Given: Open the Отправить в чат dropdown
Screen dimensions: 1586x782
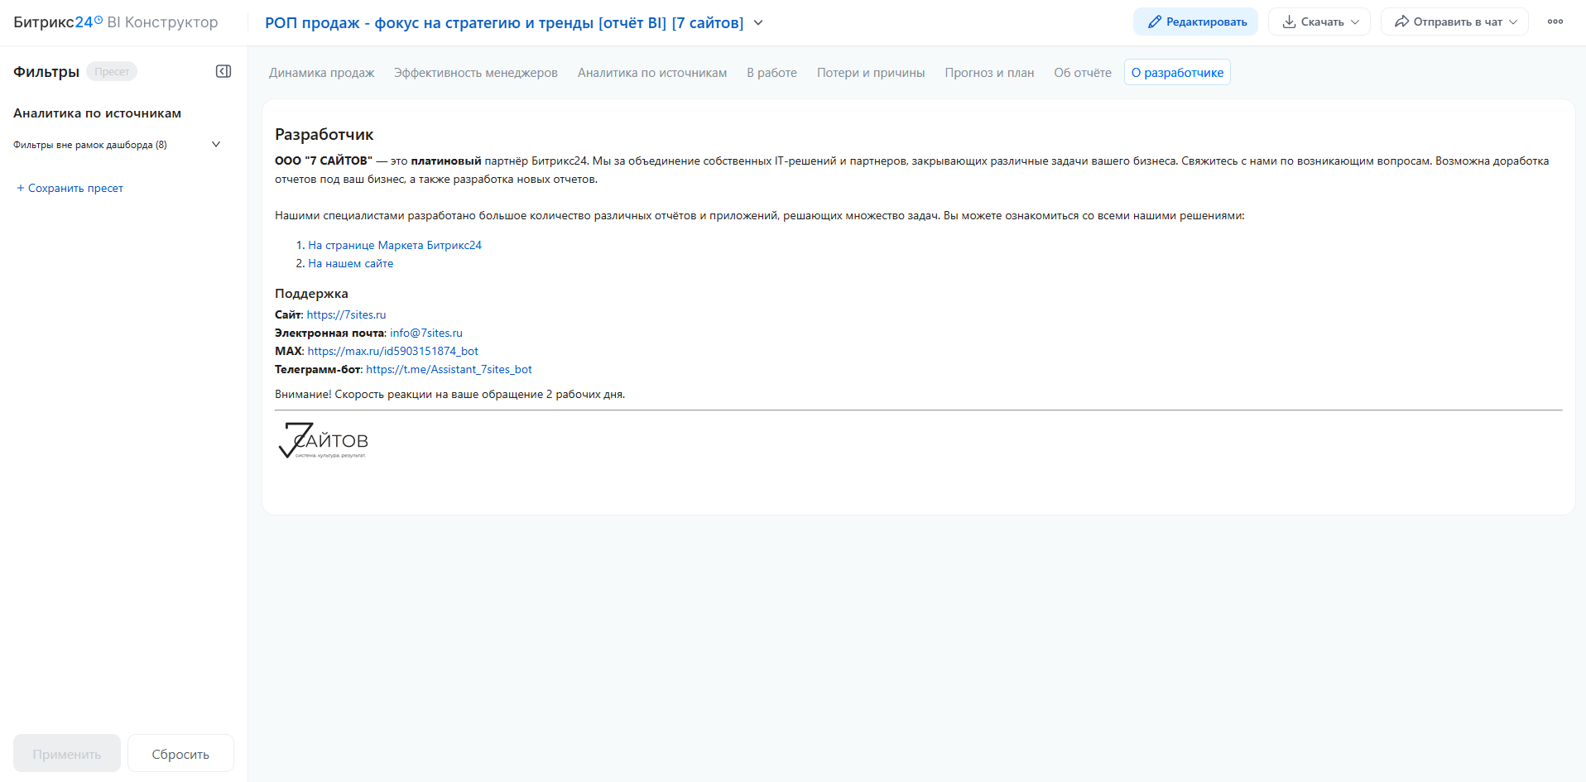Looking at the screenshot, I should tap(1454, 22).
